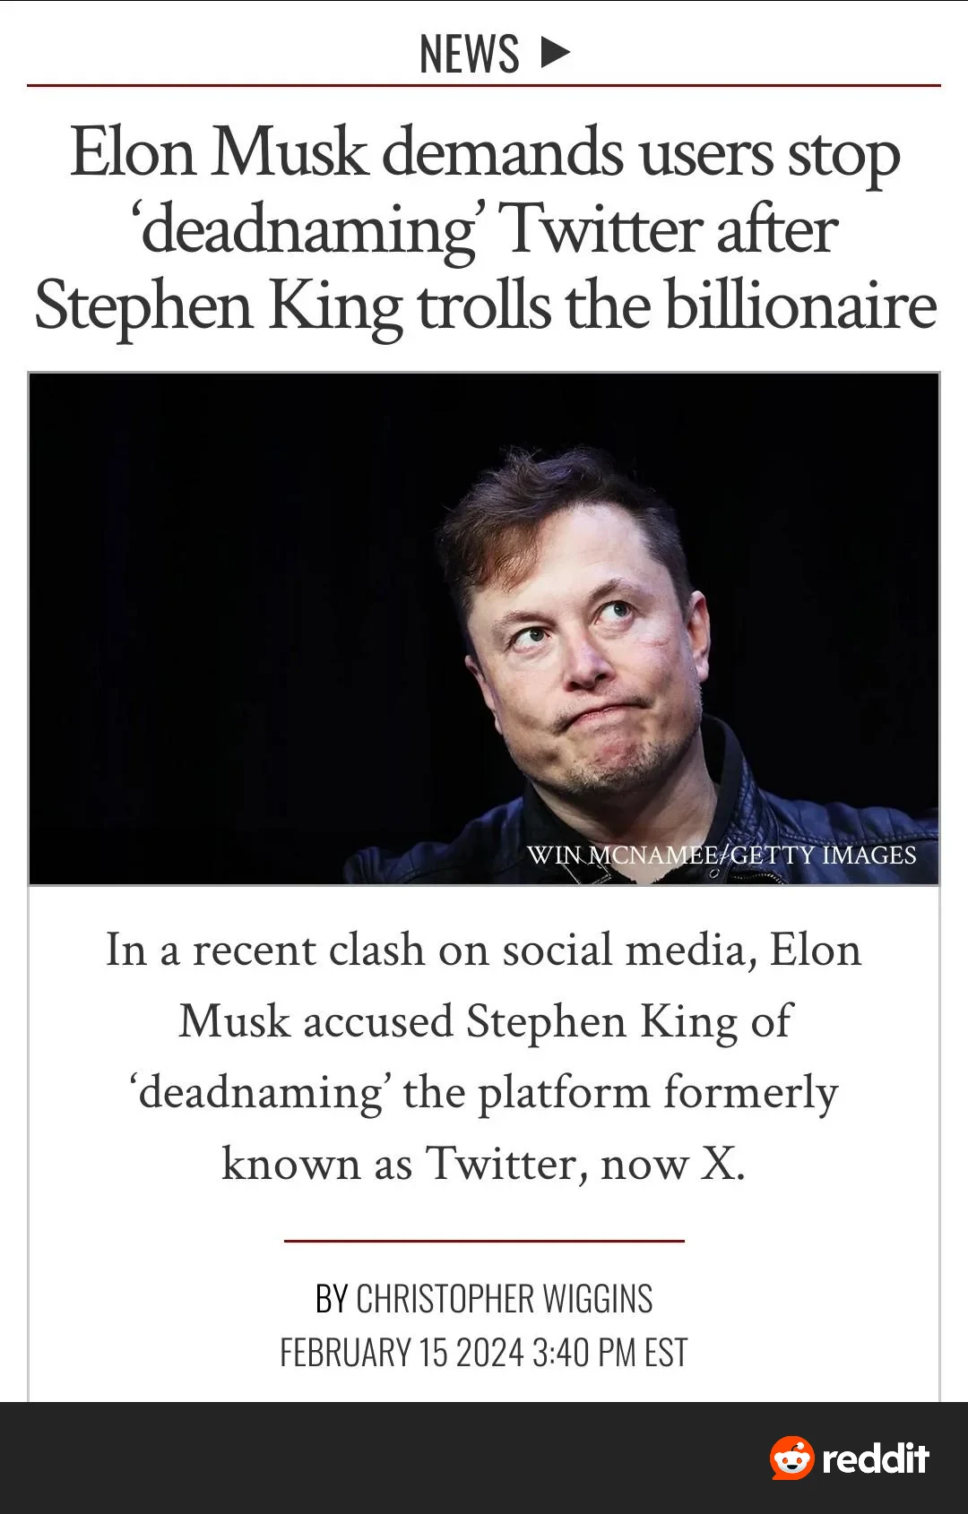Screen dimensions: 968x1514
Task: Click the reddit wordmark text
Action: click(x=875, y=1458)
